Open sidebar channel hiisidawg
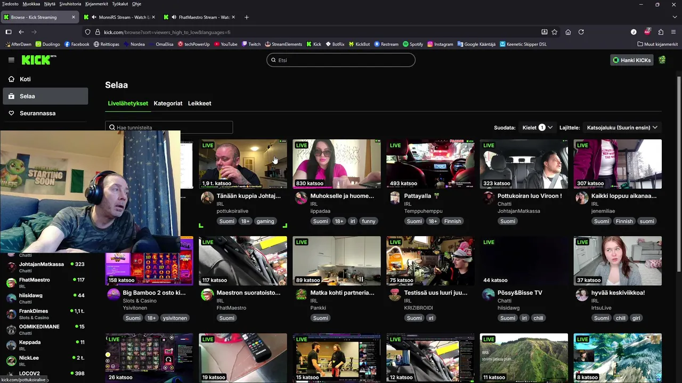This screenshot has height=383, width=682. (x=45, y=298)
